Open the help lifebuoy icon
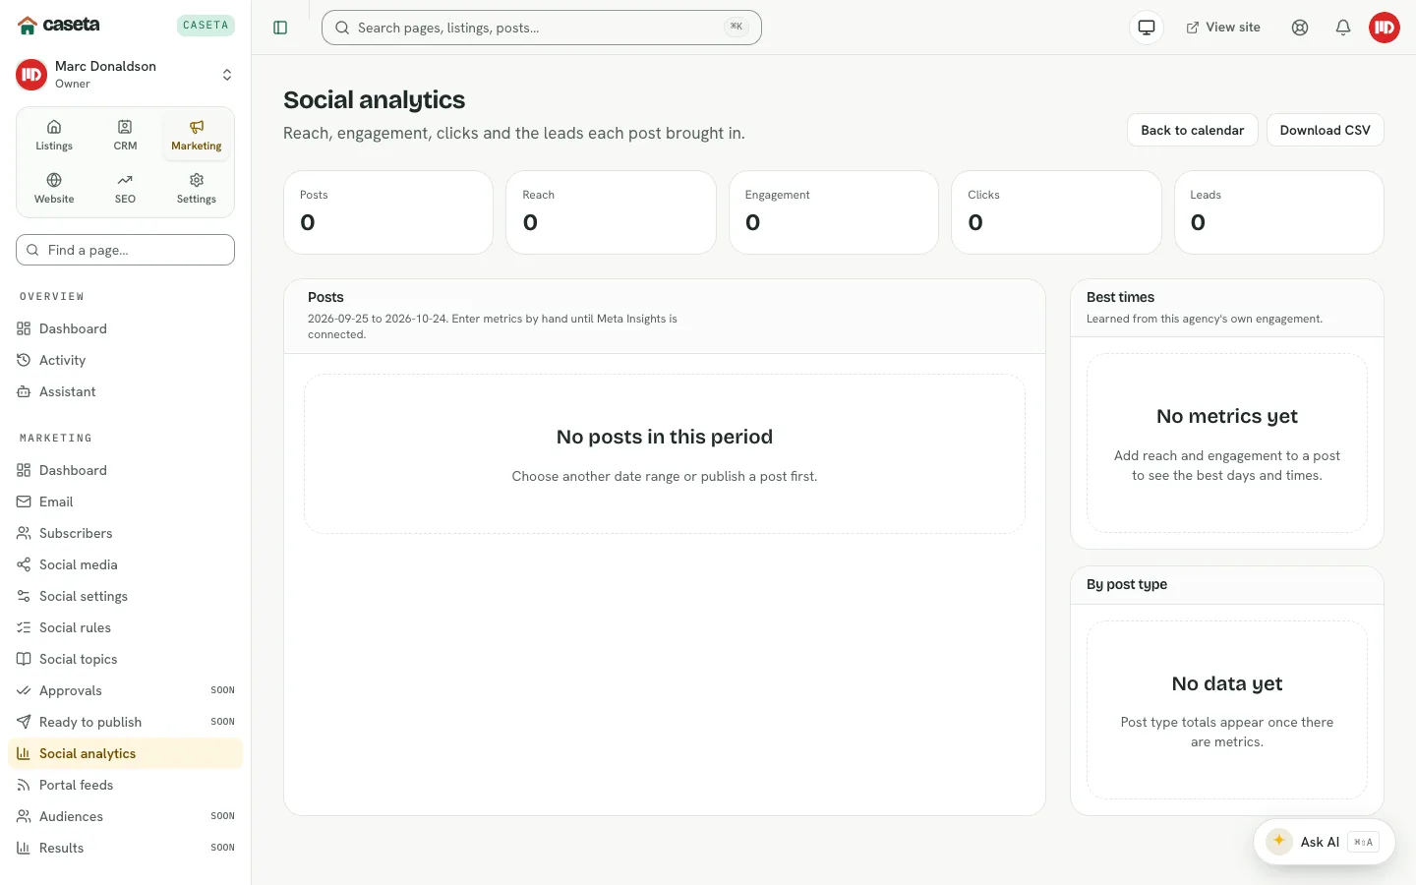 coord(1300,28)
